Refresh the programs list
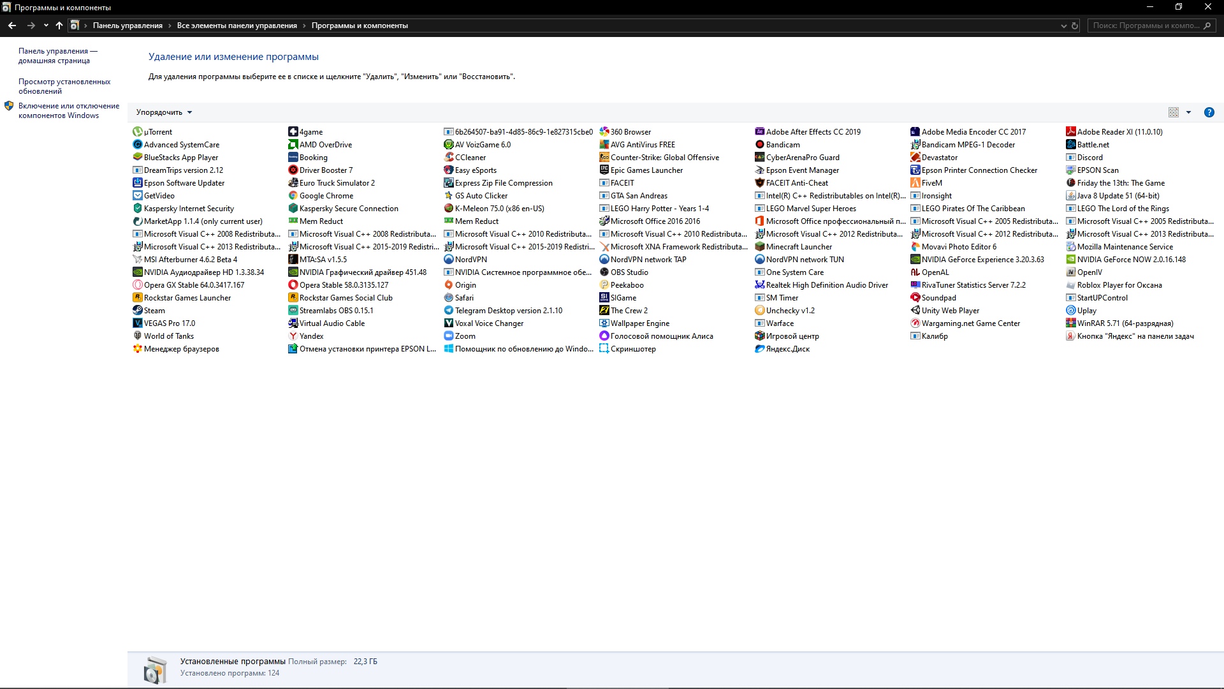This screenshot has height=689, width=1224. point(1075,26)
